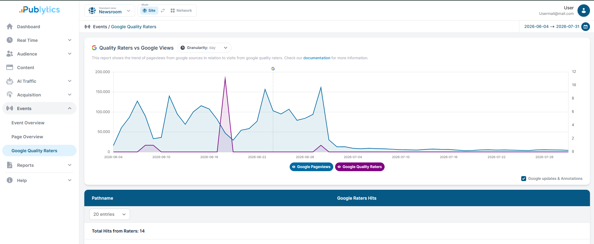The width and height of the screenshot is (594, 244).
Task: Open Page Overview page
Action: pyautogui.click(x=27, y=137)
